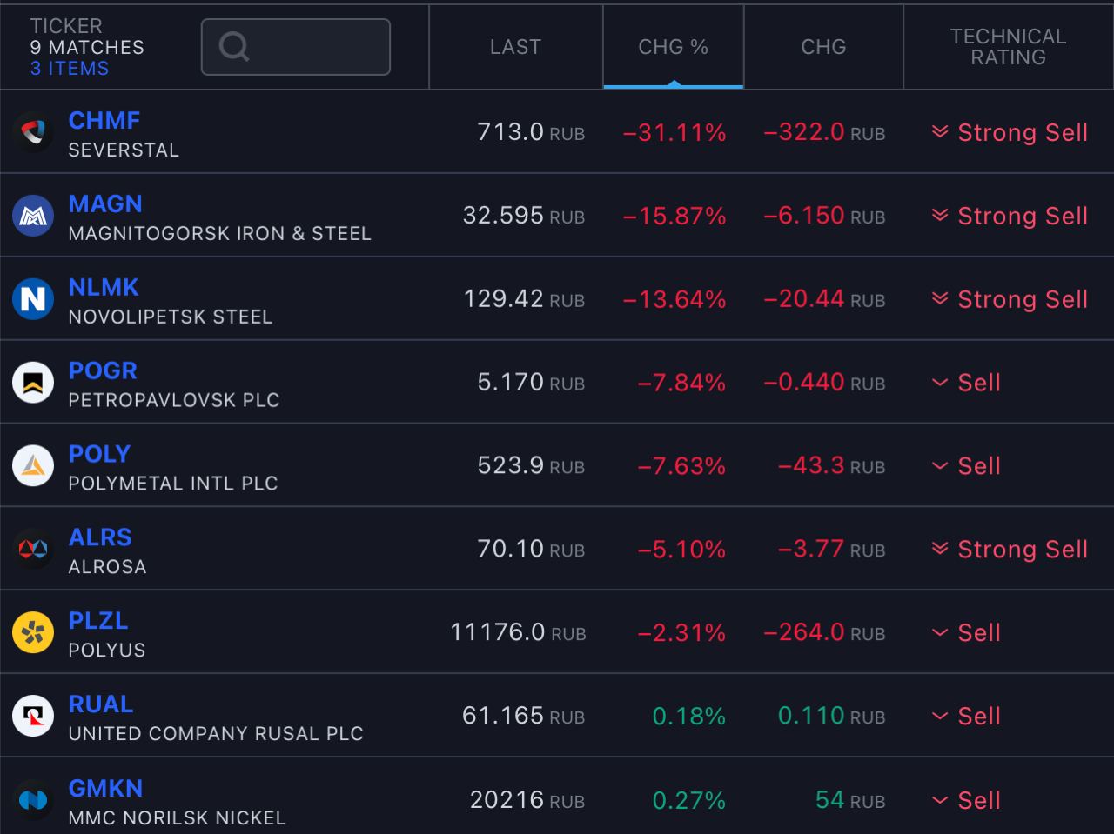Click the 0.18% change value
Viewport: 1114px width, 834px height.
tap(689, 717)
